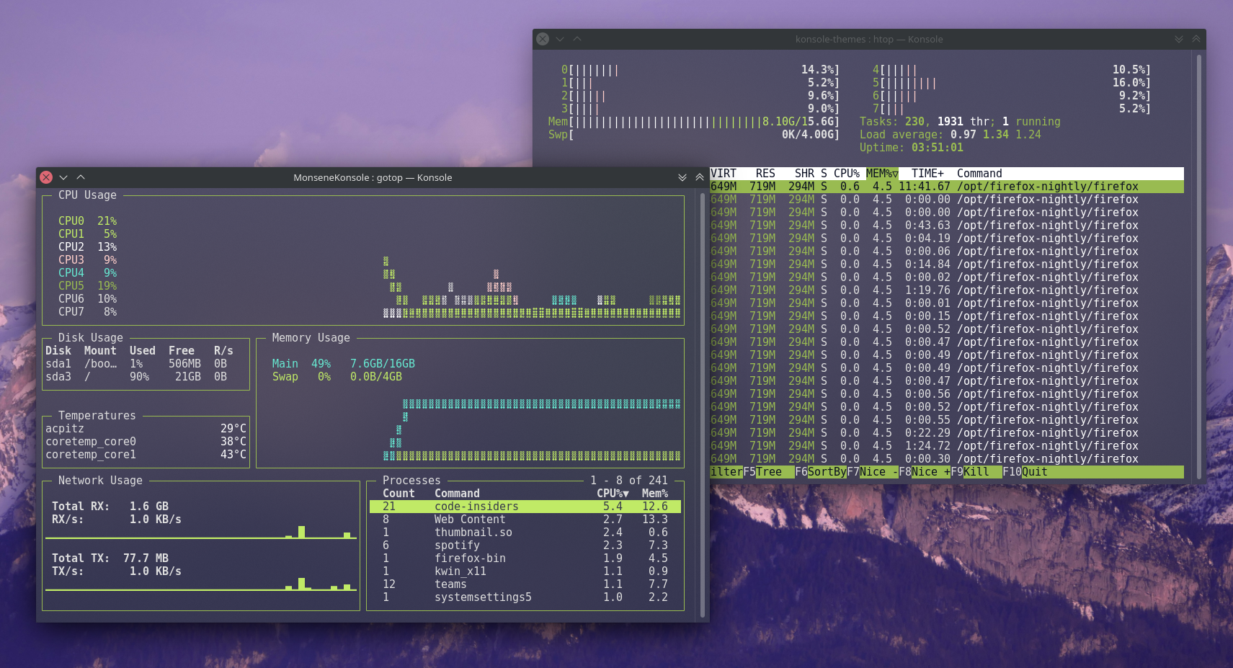1233x668 pixels.
Task: Select teams process in gotop
Action: (525, 584)
